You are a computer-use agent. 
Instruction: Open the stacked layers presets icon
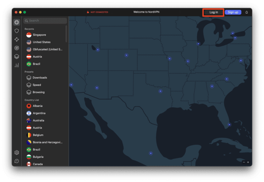coord(16,57)
